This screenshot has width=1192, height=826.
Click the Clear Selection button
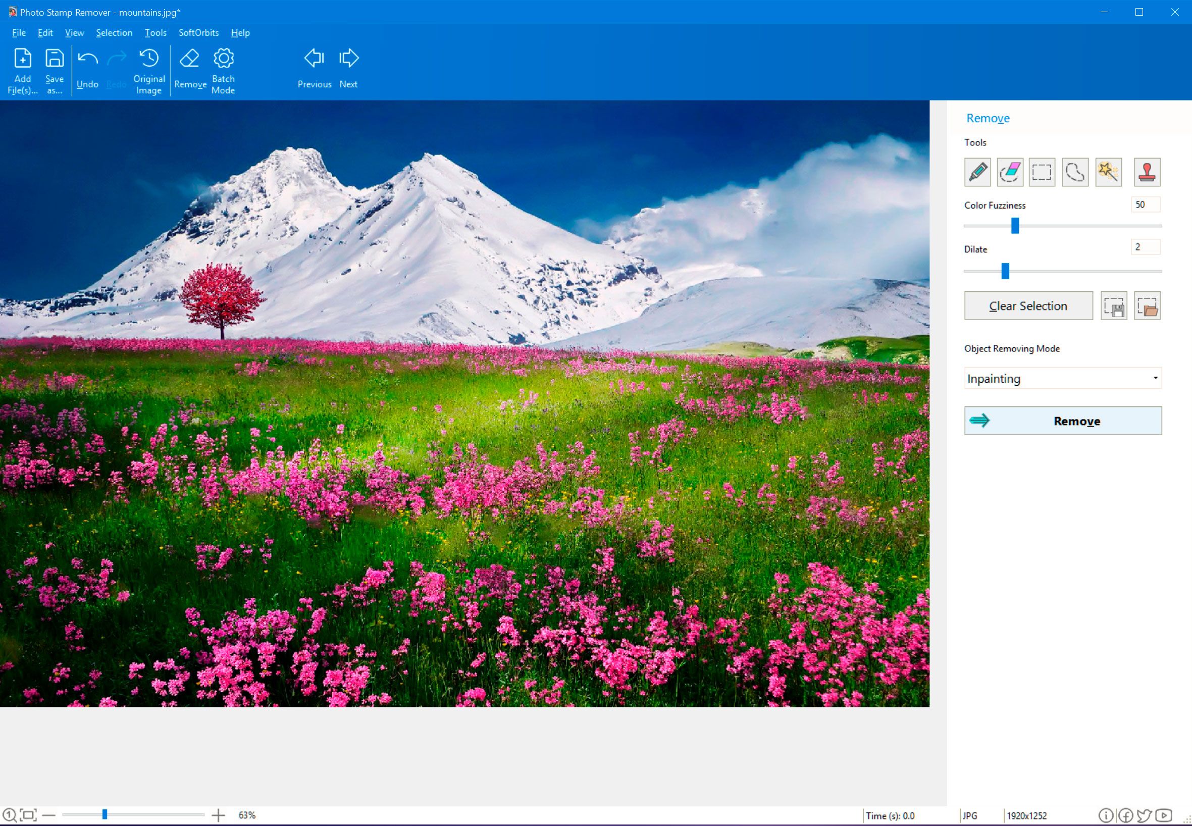1029,306
